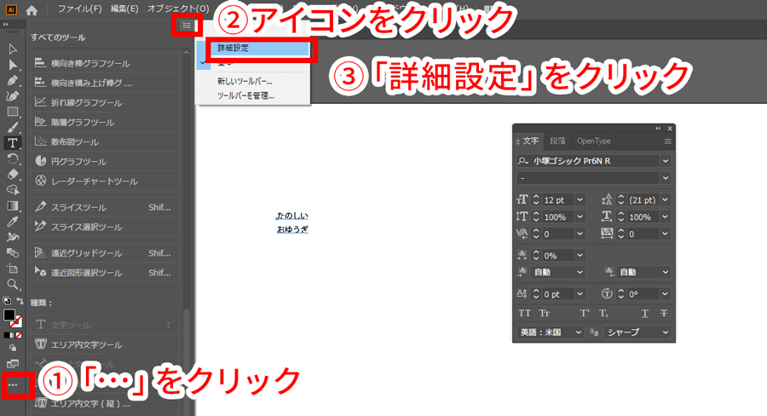The height and width of the screenshot is (416, 767).
Task: Toggle Underline in Character panel
Action: coord(645,313)
